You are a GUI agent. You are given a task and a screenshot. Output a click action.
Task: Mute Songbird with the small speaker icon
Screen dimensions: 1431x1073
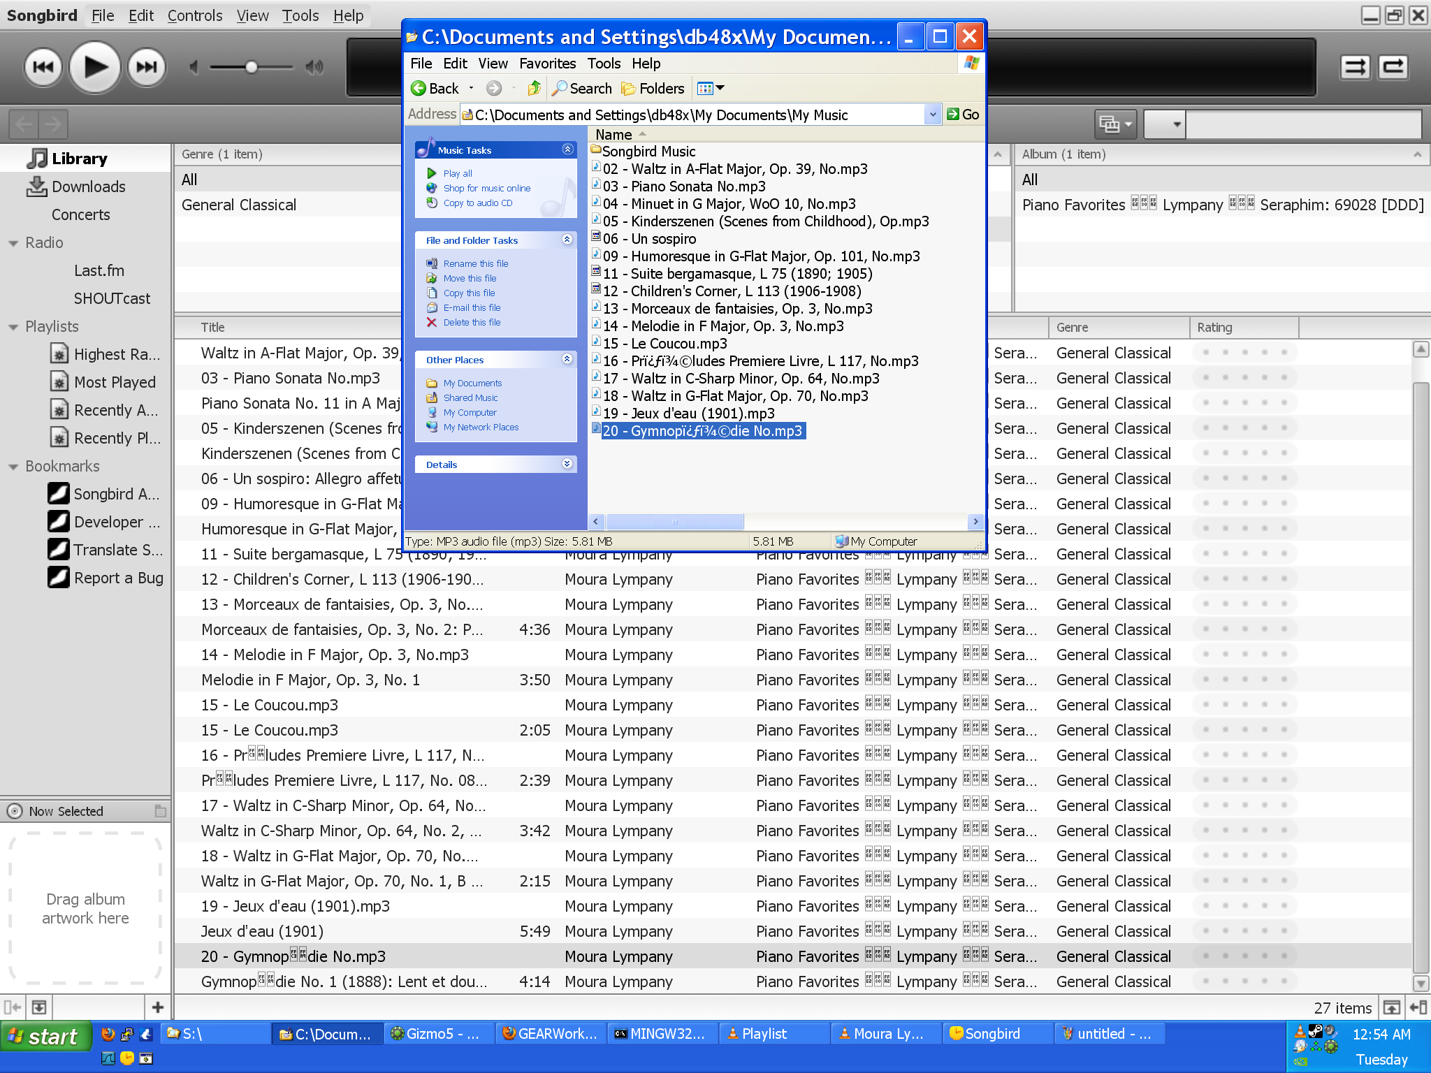pyautogui.click(x=194, y=67)
